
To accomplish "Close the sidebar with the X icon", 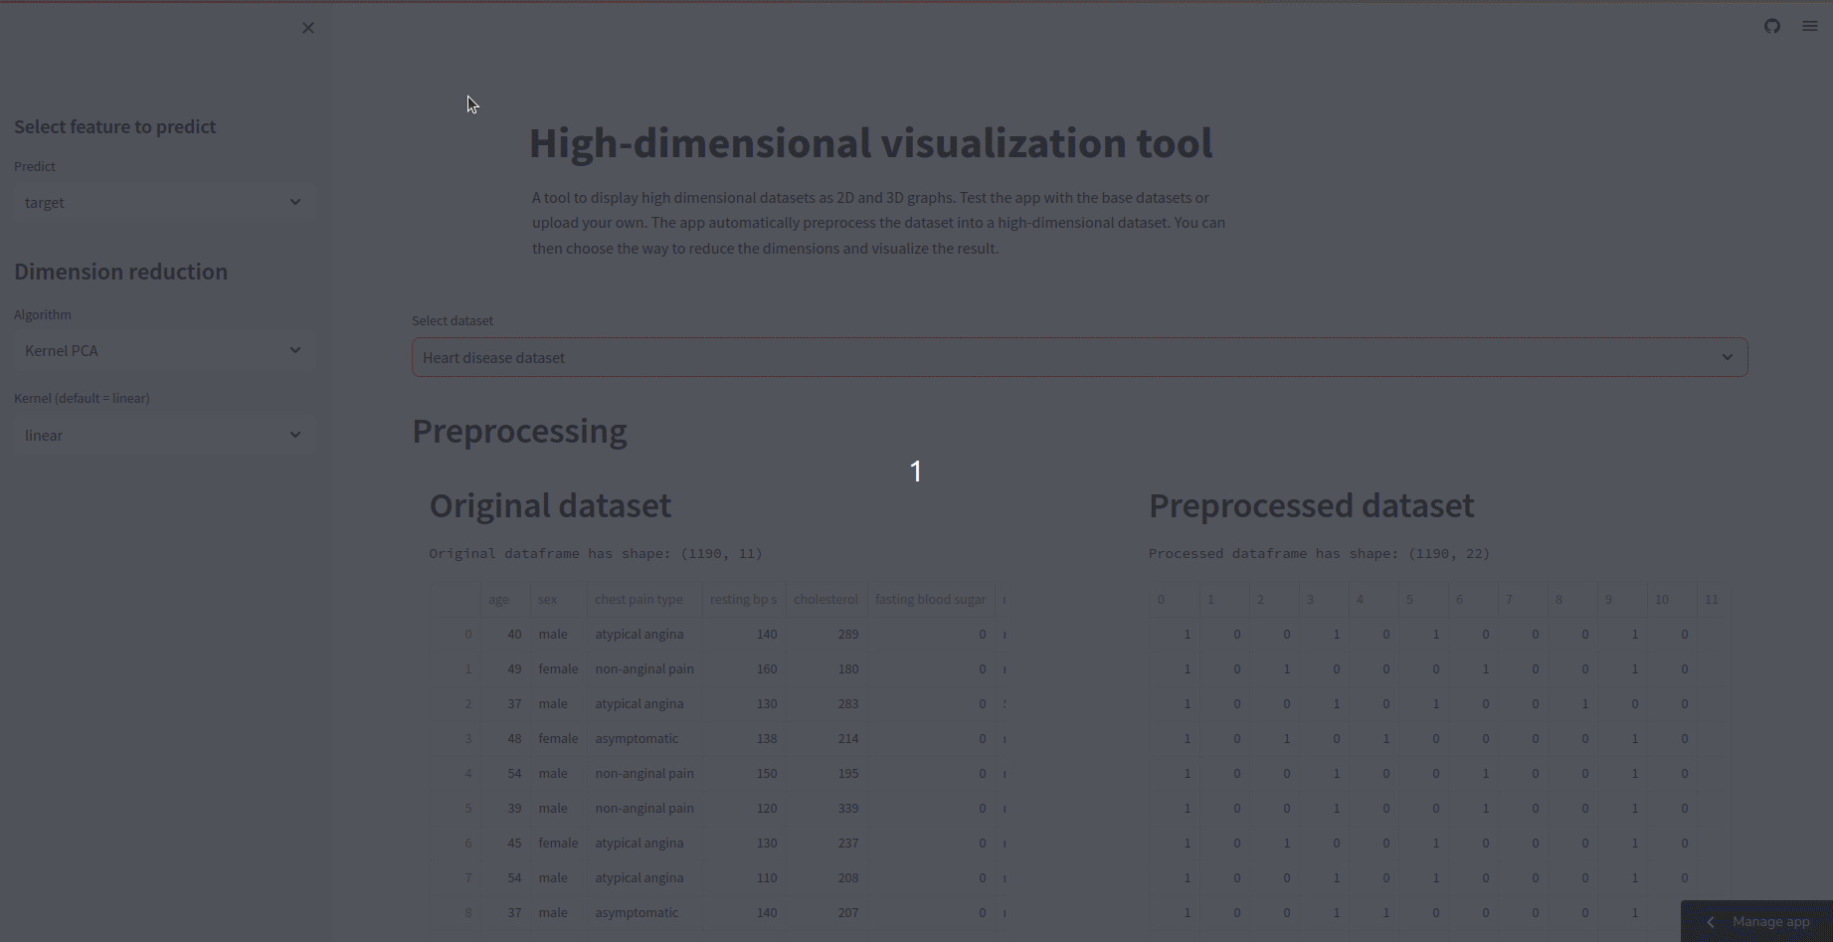I will [x=308, y=28].
